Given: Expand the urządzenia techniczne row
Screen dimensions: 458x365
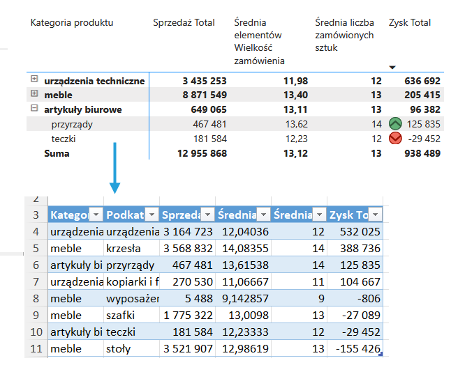Looking at the screenshot, I should pos(34,80).
